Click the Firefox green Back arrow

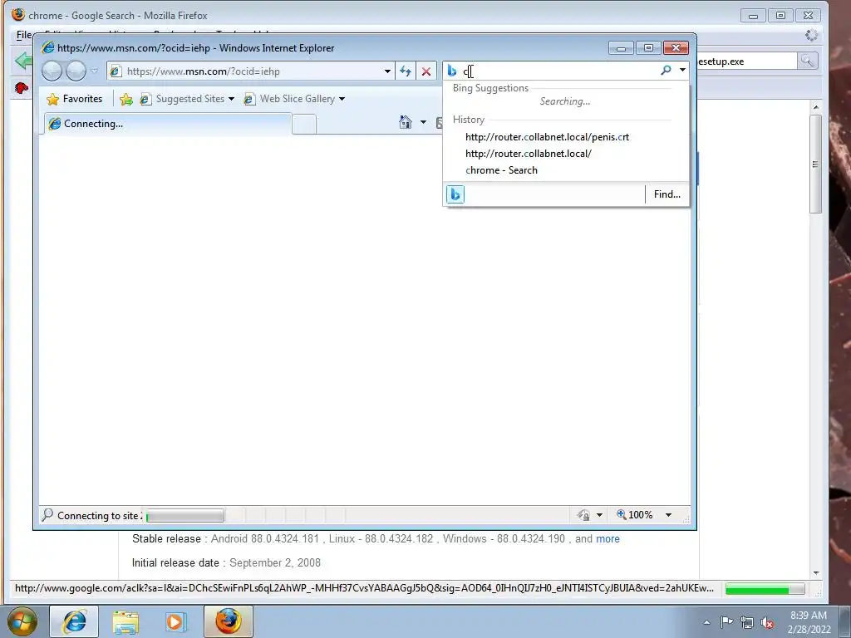click(22, 61)
